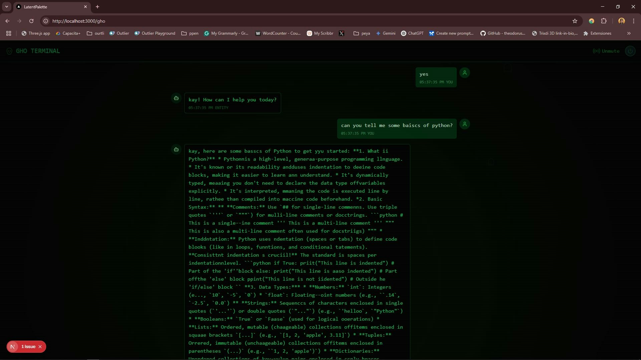
Task: Go forward in browser history
Action: point(19,21)
